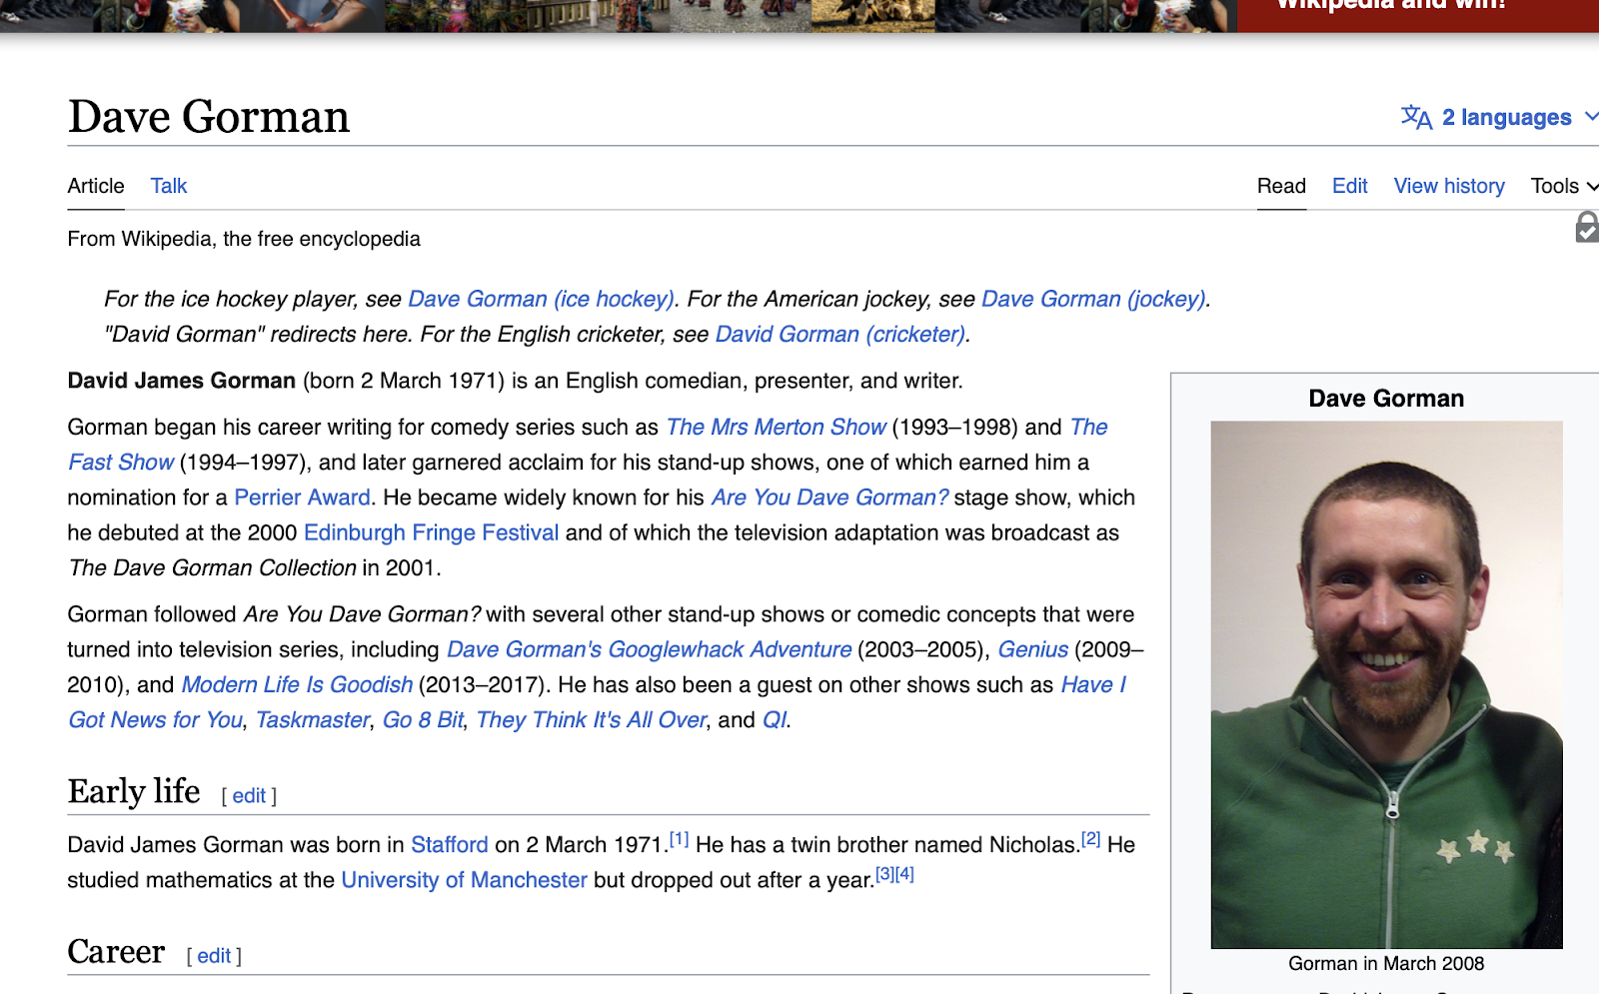This screenshot has width=1599, height=994.
Task: Edit the Early life section
Action: 249,795
